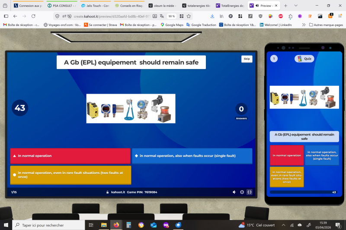Click the translate page icon in address bar
This screenshot has height=230, width=346.
point(162,16)
